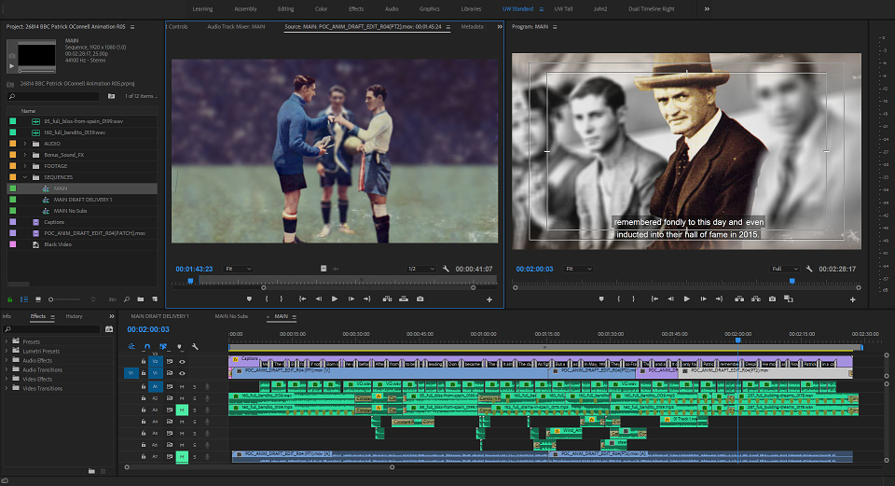Solo audio track A1
This screenshot has height=486, width=895.
(194, 386)
